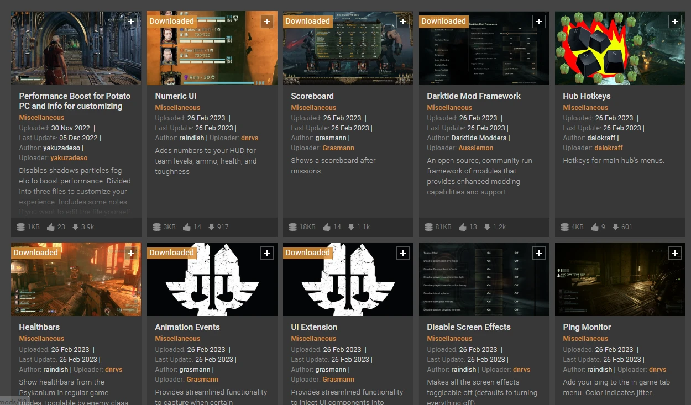Click uploader dnrvs on Healthbars card

(114, 370)
